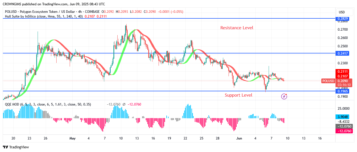Click the '16' date label after Jun
Viewport: 357px width, 152px height.
point(320,138)
